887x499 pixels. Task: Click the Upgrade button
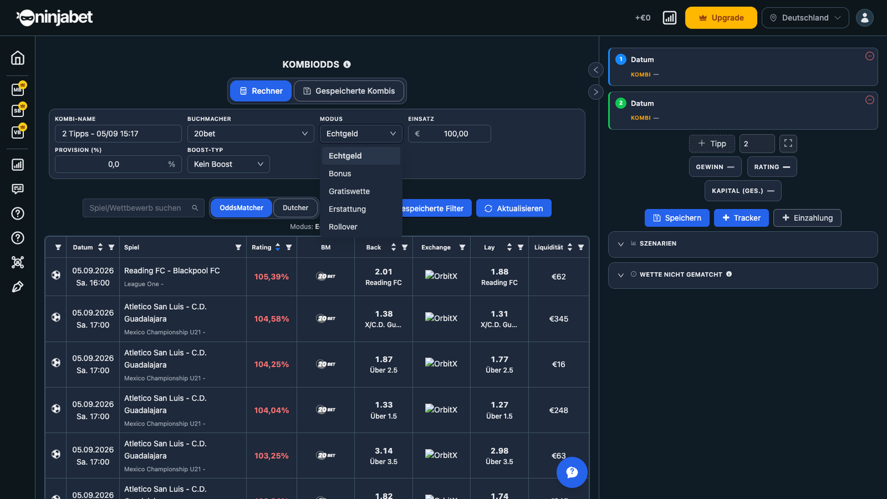(x=721, y=18)
